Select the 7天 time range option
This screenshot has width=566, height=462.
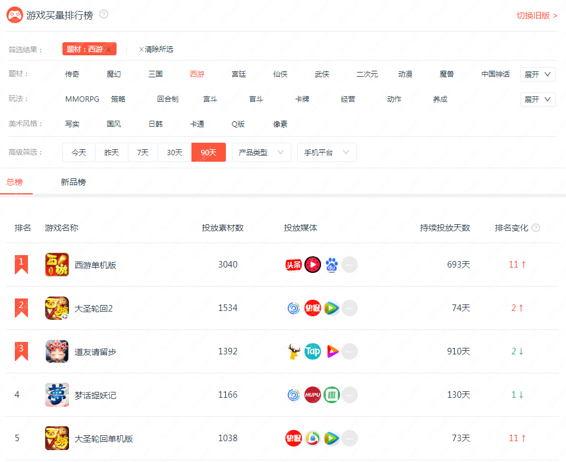(x=143, y=152)
